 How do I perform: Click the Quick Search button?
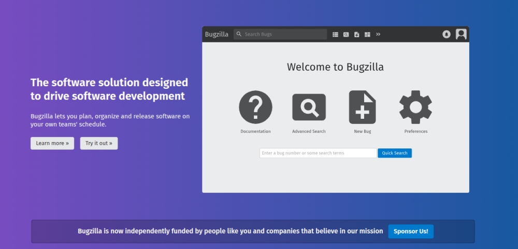[395, 153]
